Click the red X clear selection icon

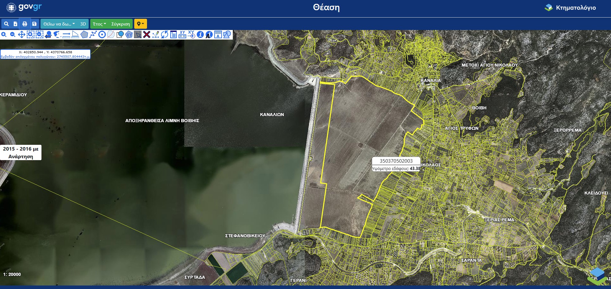(x=147, y=34)
